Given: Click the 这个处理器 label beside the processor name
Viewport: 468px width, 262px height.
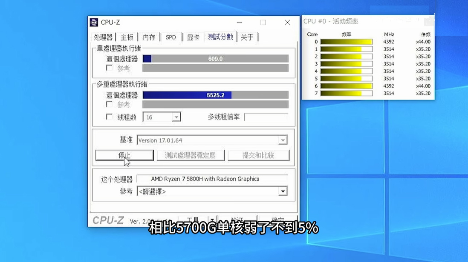Looking at the screenshot, I should pyautogui.click(x=117, y=179).
